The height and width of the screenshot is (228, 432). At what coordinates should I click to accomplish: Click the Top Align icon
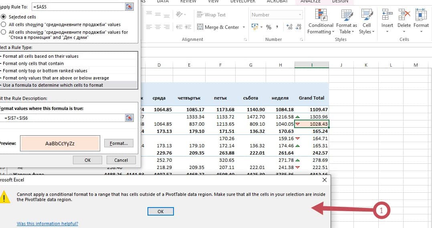coord(149,14)
